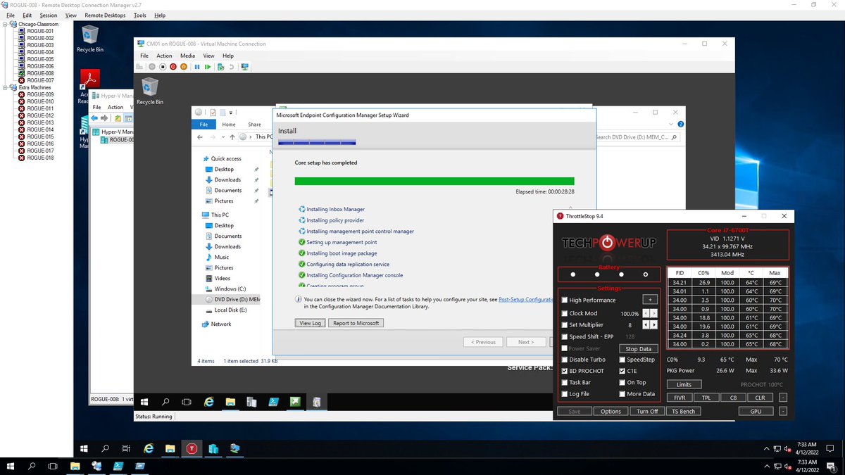Increase Set Multiplier with right arrow
Viewport: 845px width, 475px height.
[654, 325]
